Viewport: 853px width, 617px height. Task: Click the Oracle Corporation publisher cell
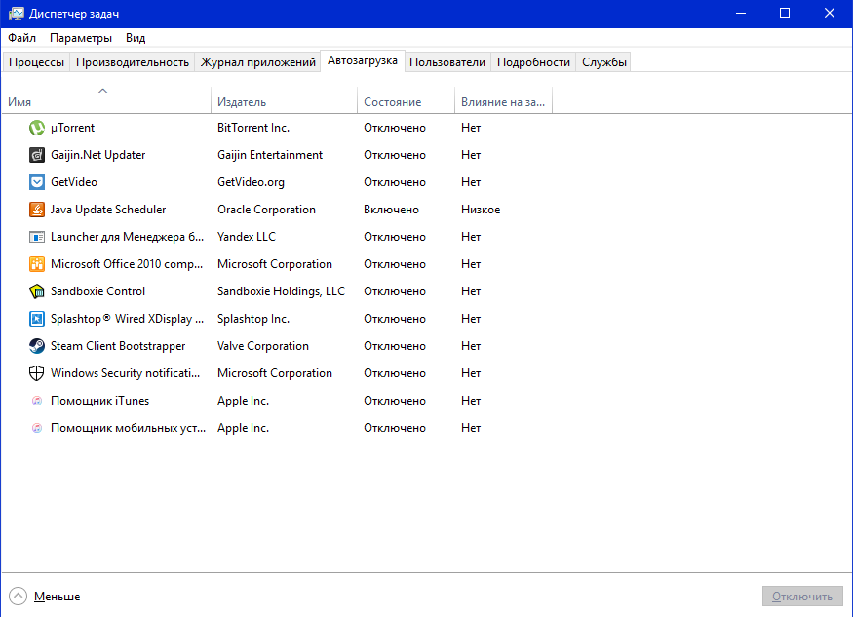pyautogui.click(x=266, y=210)
